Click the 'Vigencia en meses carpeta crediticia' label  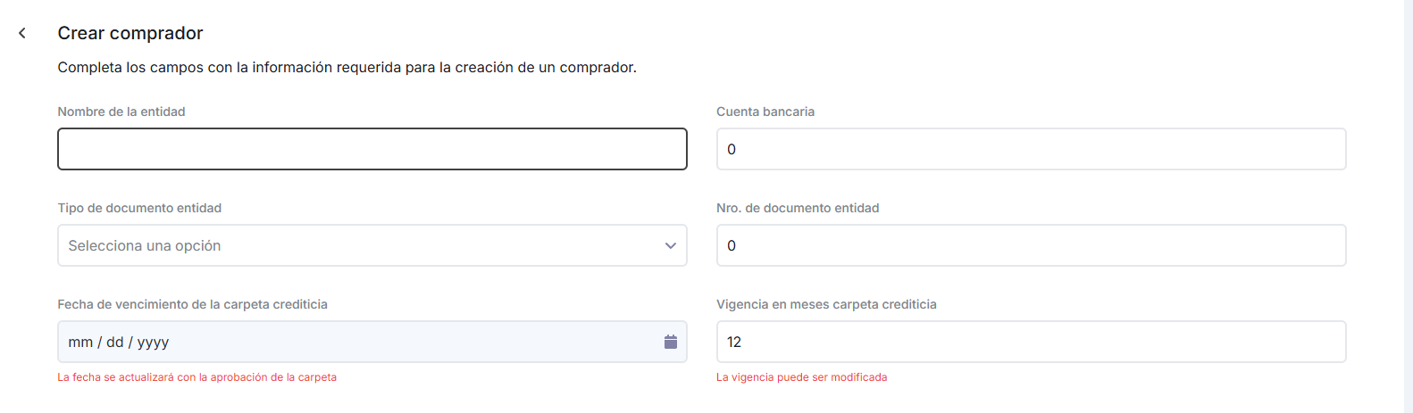coord(826,304)
